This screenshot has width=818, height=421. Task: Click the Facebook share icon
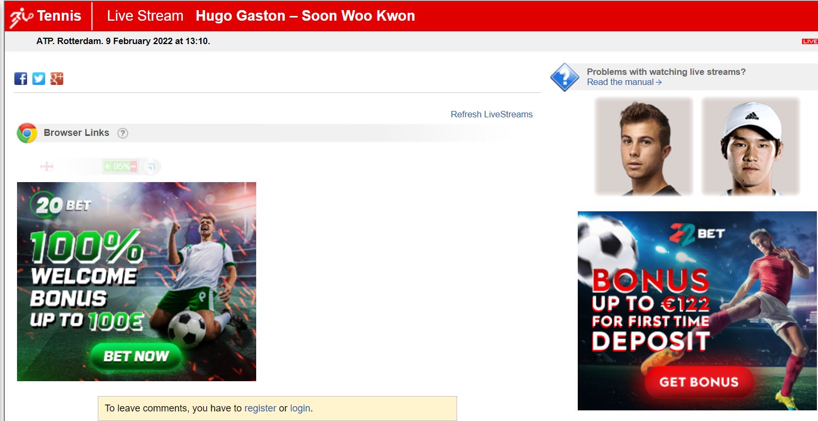tap(21, 79)
